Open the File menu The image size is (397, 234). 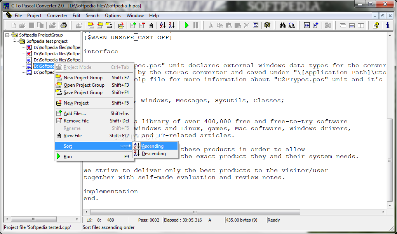(x=18, y=16)
